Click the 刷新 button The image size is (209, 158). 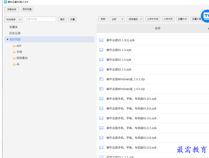tap(103, 19)
